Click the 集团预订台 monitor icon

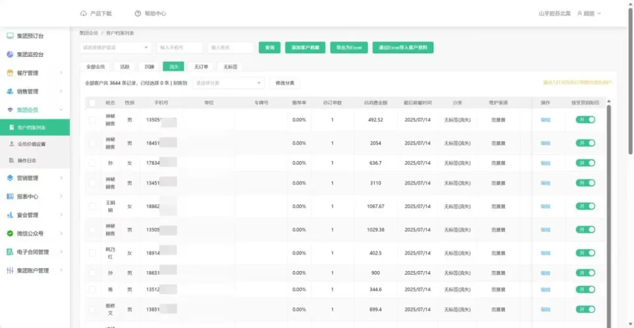(10, 36)
